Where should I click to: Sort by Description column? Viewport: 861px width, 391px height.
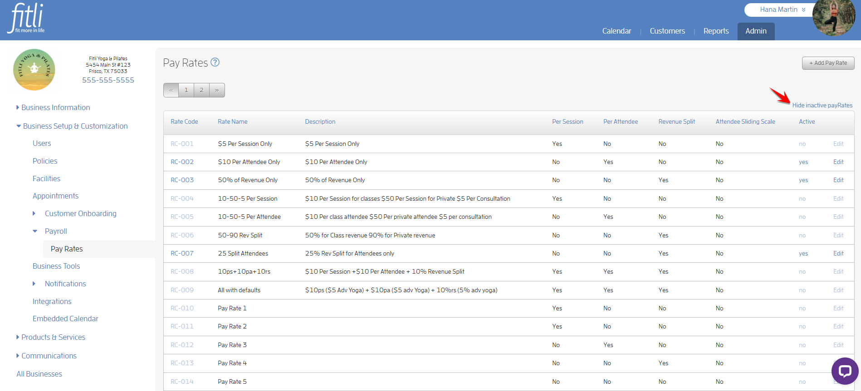click(320, 121)
